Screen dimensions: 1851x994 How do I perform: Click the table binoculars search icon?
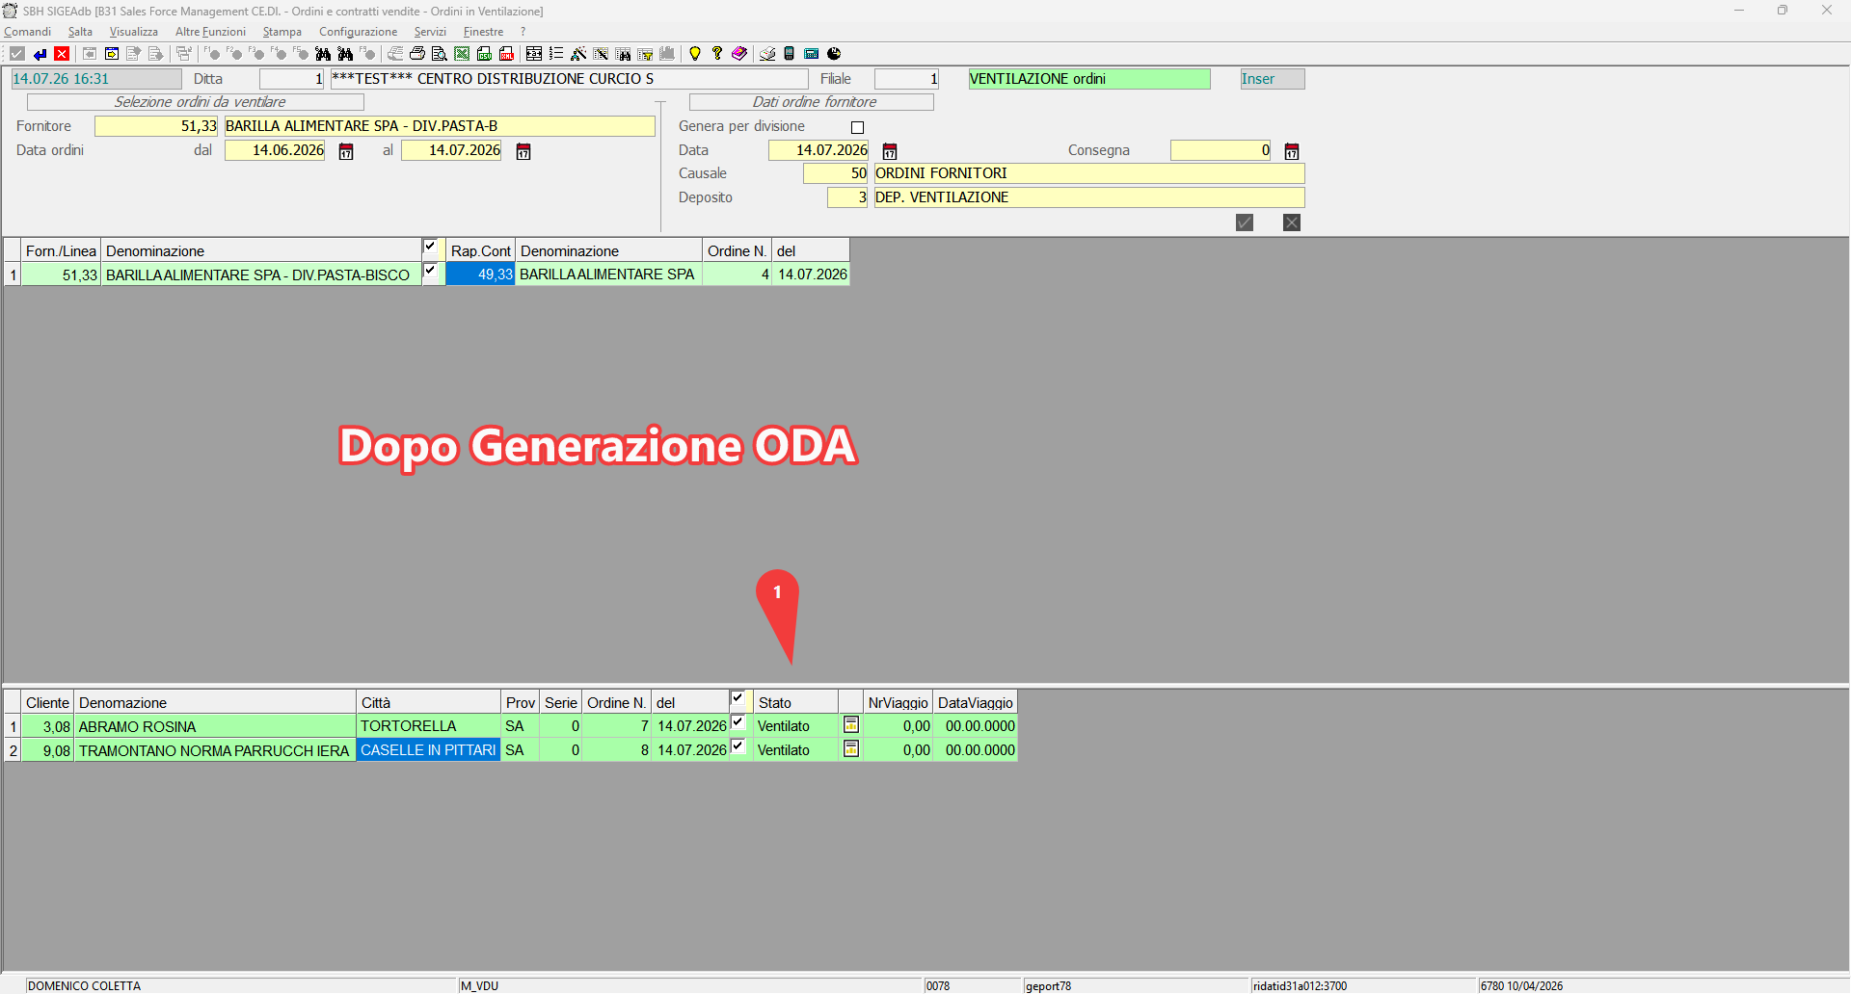click(x=623, y=54)
